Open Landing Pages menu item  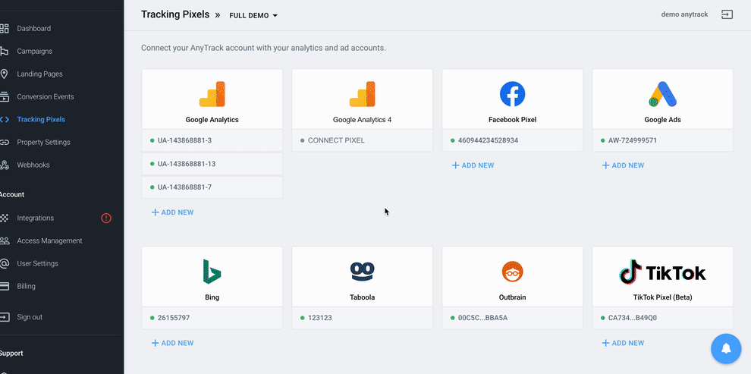pos(39,74)
